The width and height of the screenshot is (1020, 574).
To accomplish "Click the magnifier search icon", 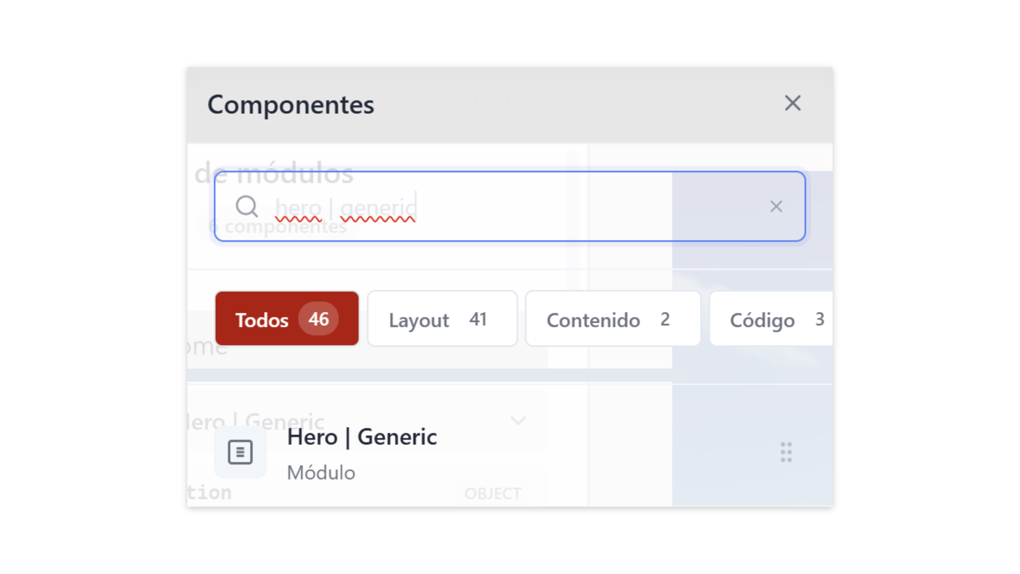I will [x=247, y=206].
